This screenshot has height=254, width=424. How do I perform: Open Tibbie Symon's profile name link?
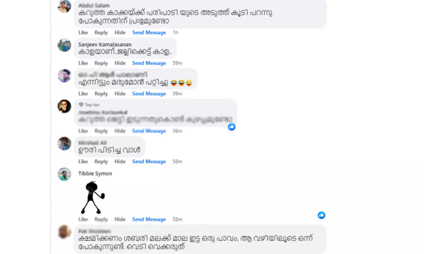coord(95,174)
